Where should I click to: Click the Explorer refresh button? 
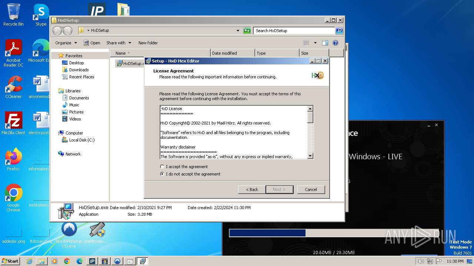tap(247, 31)
